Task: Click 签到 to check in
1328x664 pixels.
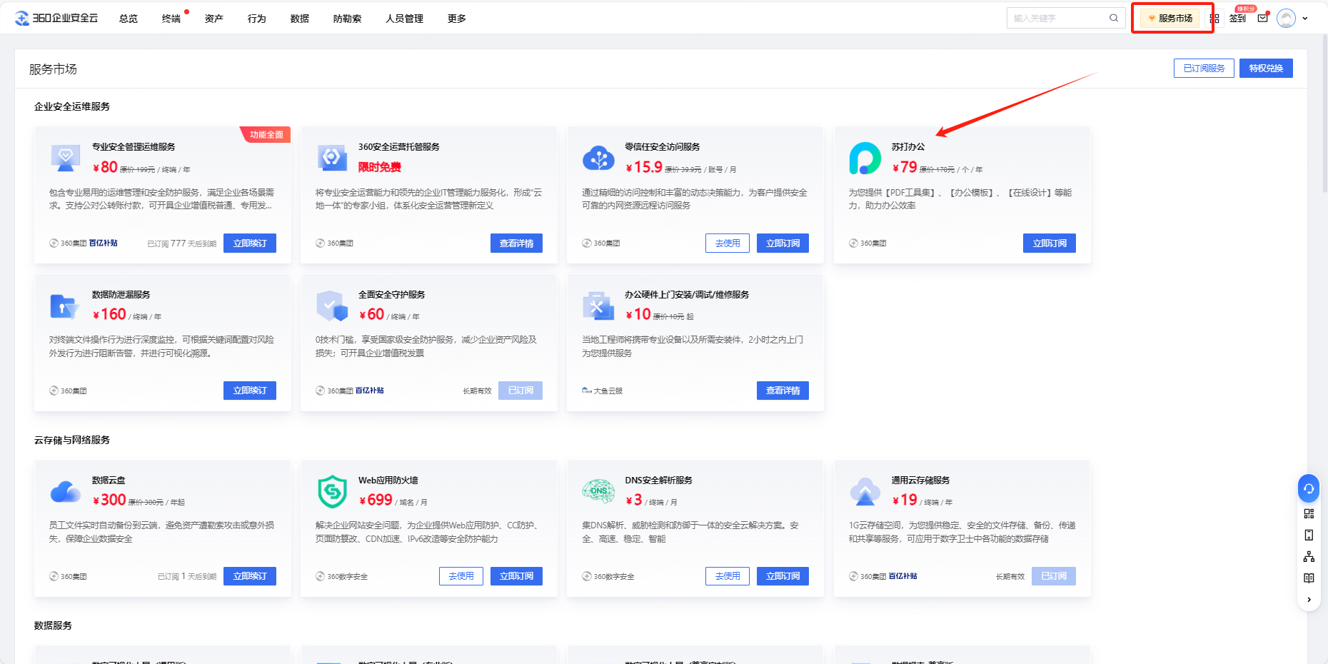Action: click(x=1238, y=18)
